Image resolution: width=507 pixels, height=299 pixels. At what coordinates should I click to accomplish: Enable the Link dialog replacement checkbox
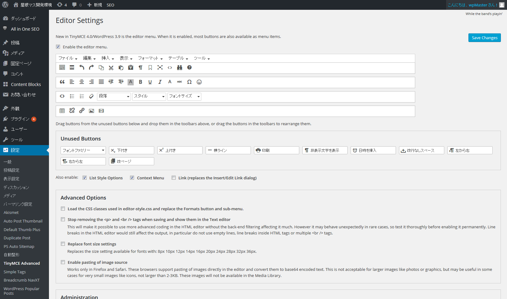click(x=173, y=178)
